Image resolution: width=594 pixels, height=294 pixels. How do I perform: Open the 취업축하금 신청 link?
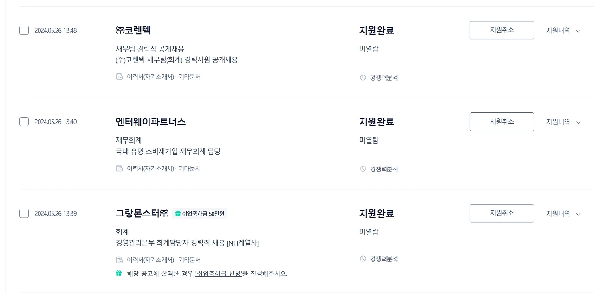point(219,274)
